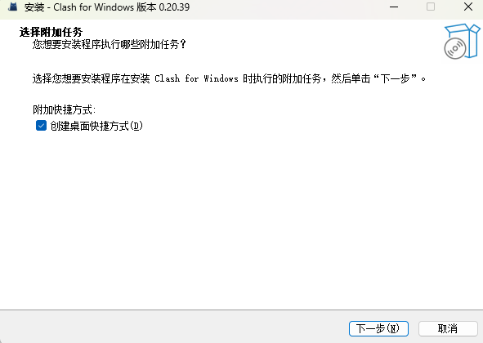Image resolution: width=483 pixels, height=343 pixels.
Task: Click the instruction paragraph mentioning 下一步
Action: point(229,79)
